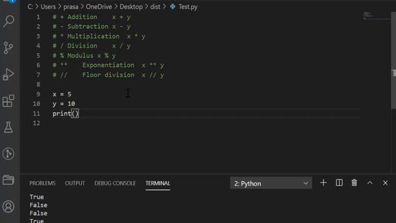Image resolution: width=396 pixels, height=223 pixels.
Task: Switch to the PROBLEMS tab
Action: click(43, 183)
